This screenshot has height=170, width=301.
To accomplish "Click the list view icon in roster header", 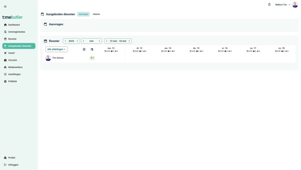I will click(x=84, y=49).
